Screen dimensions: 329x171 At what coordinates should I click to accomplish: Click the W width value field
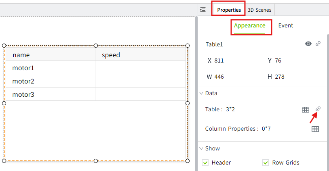(219, 77)
